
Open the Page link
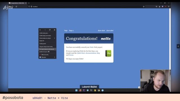point(66,31)
